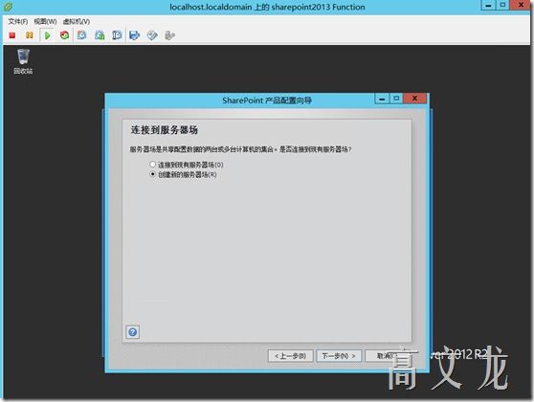Viewport: 534px width, 402px height.
Task: Minimize the SharePoint 产品配置向导 dialog
Action: 382,99
